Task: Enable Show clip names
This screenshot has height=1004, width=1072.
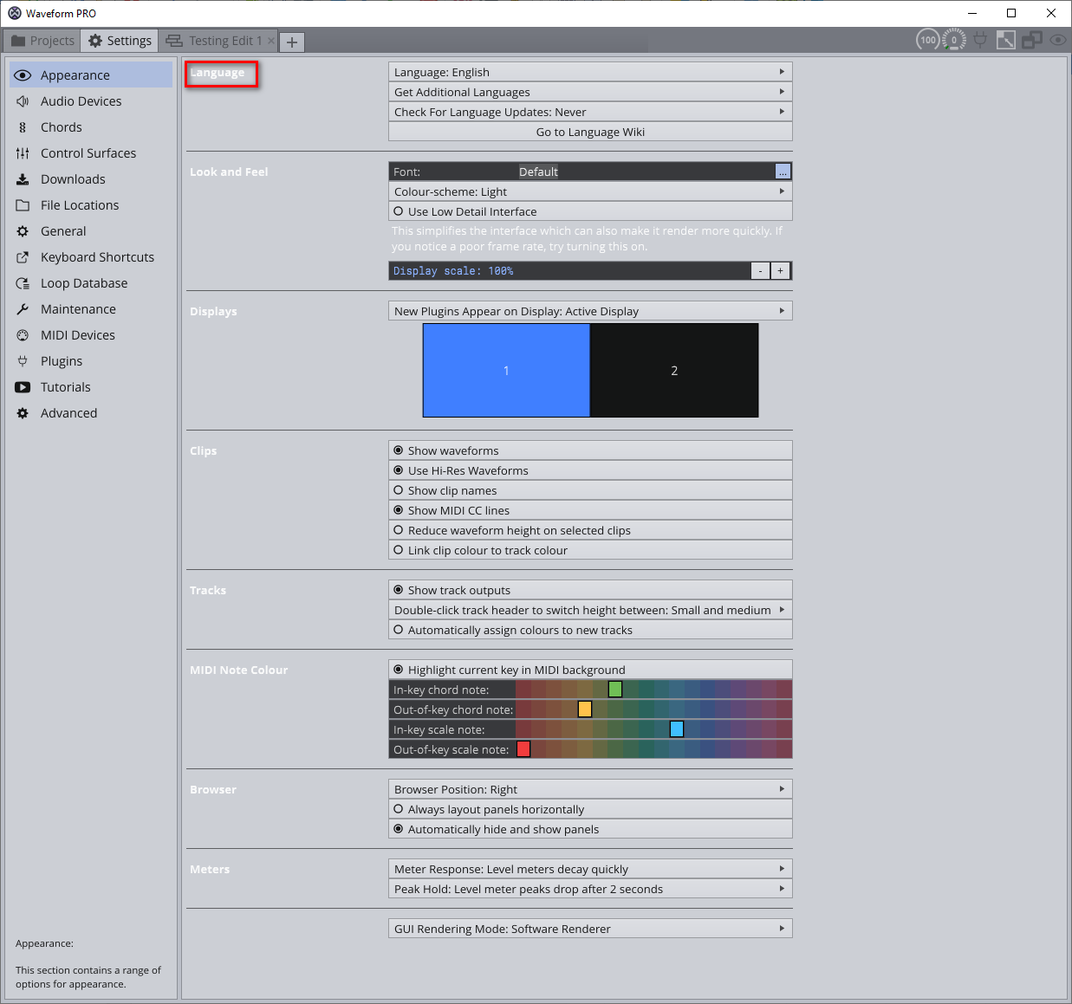Action: click(590, 490)
